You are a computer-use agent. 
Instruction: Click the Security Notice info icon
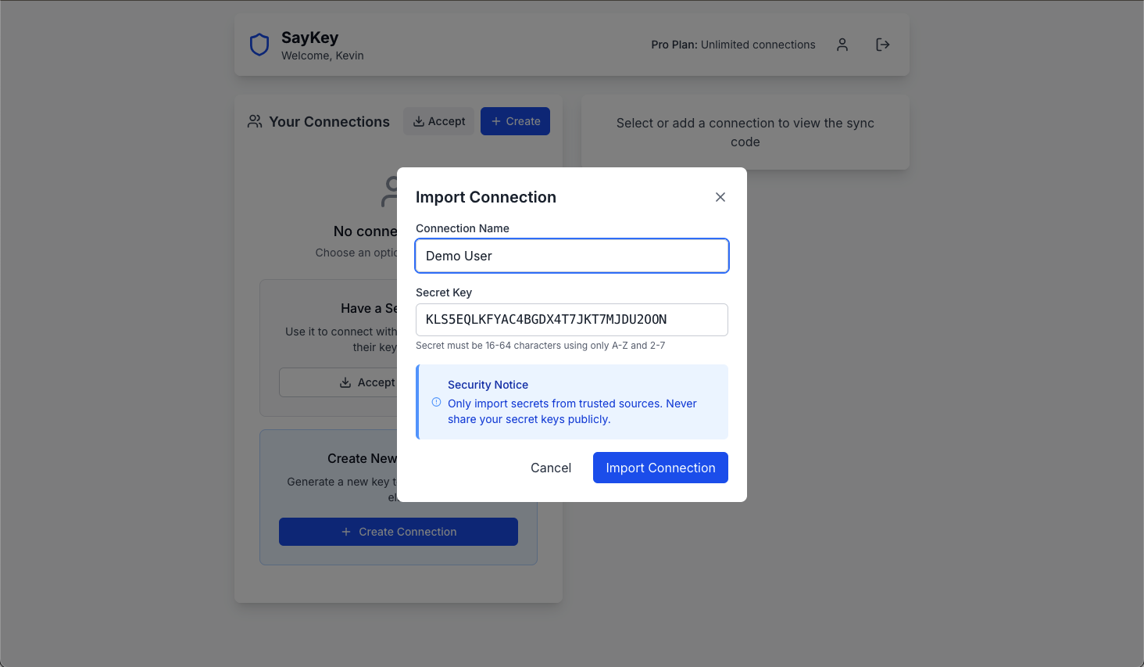pyautogui.click(x=436, y=402)
